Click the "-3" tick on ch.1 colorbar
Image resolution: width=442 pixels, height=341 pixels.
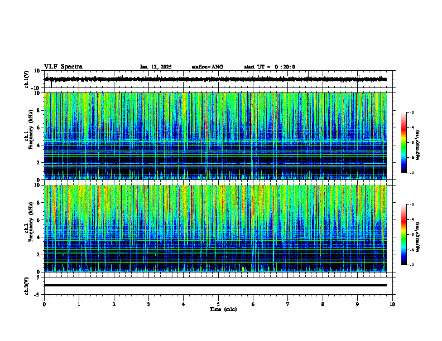[x=411, y=113]
